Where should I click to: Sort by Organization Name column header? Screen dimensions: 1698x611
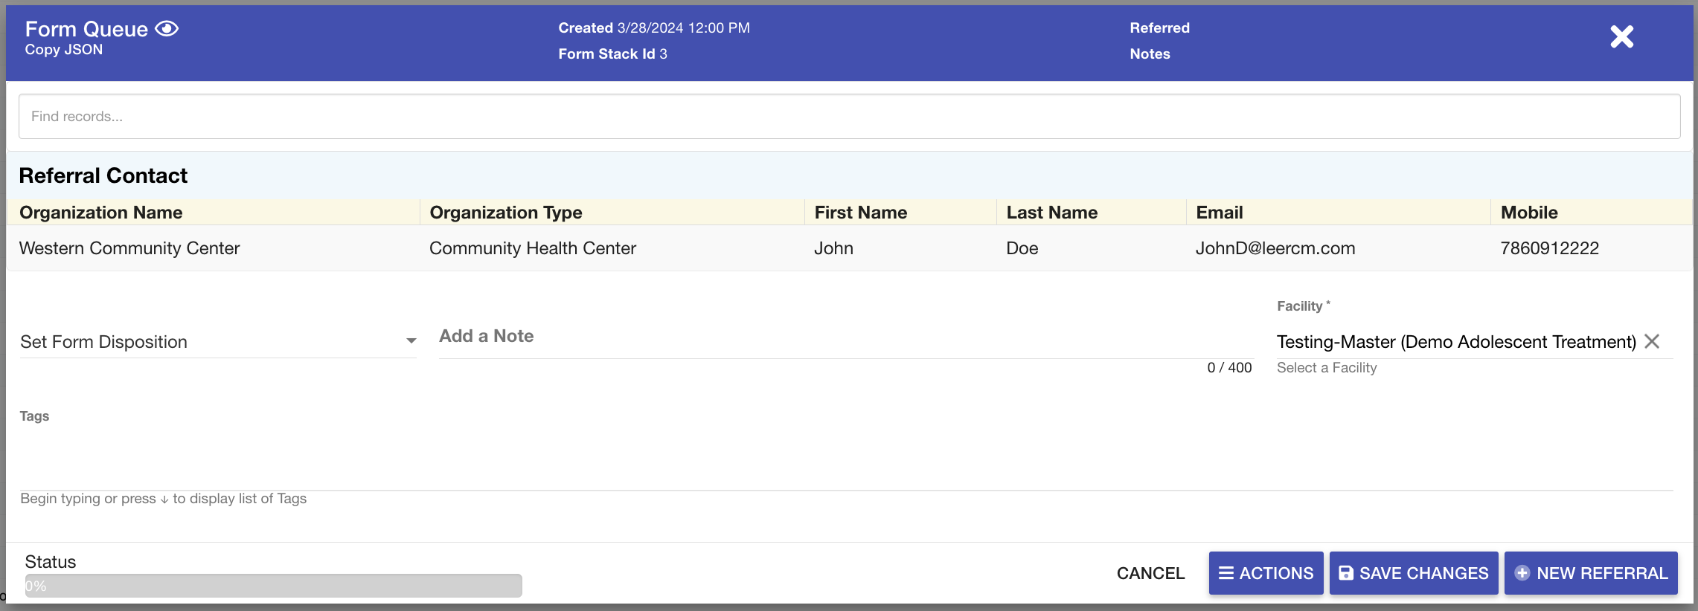click(x=101, y=213)
